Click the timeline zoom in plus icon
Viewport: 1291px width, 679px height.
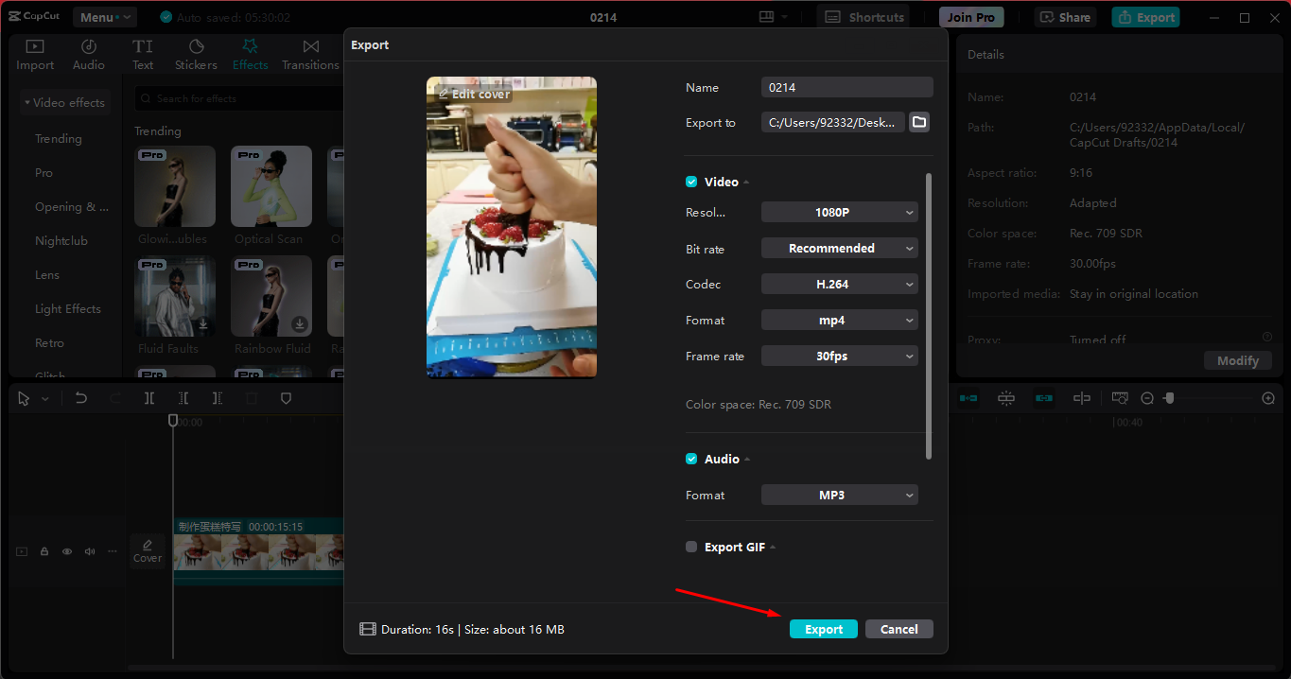pyautogui.click(x=1268, y=398)
